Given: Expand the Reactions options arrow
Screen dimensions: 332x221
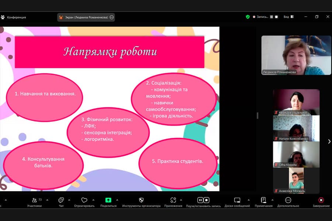Looking at the screenshot, I should pyautogui.click(x=93, y=200).
